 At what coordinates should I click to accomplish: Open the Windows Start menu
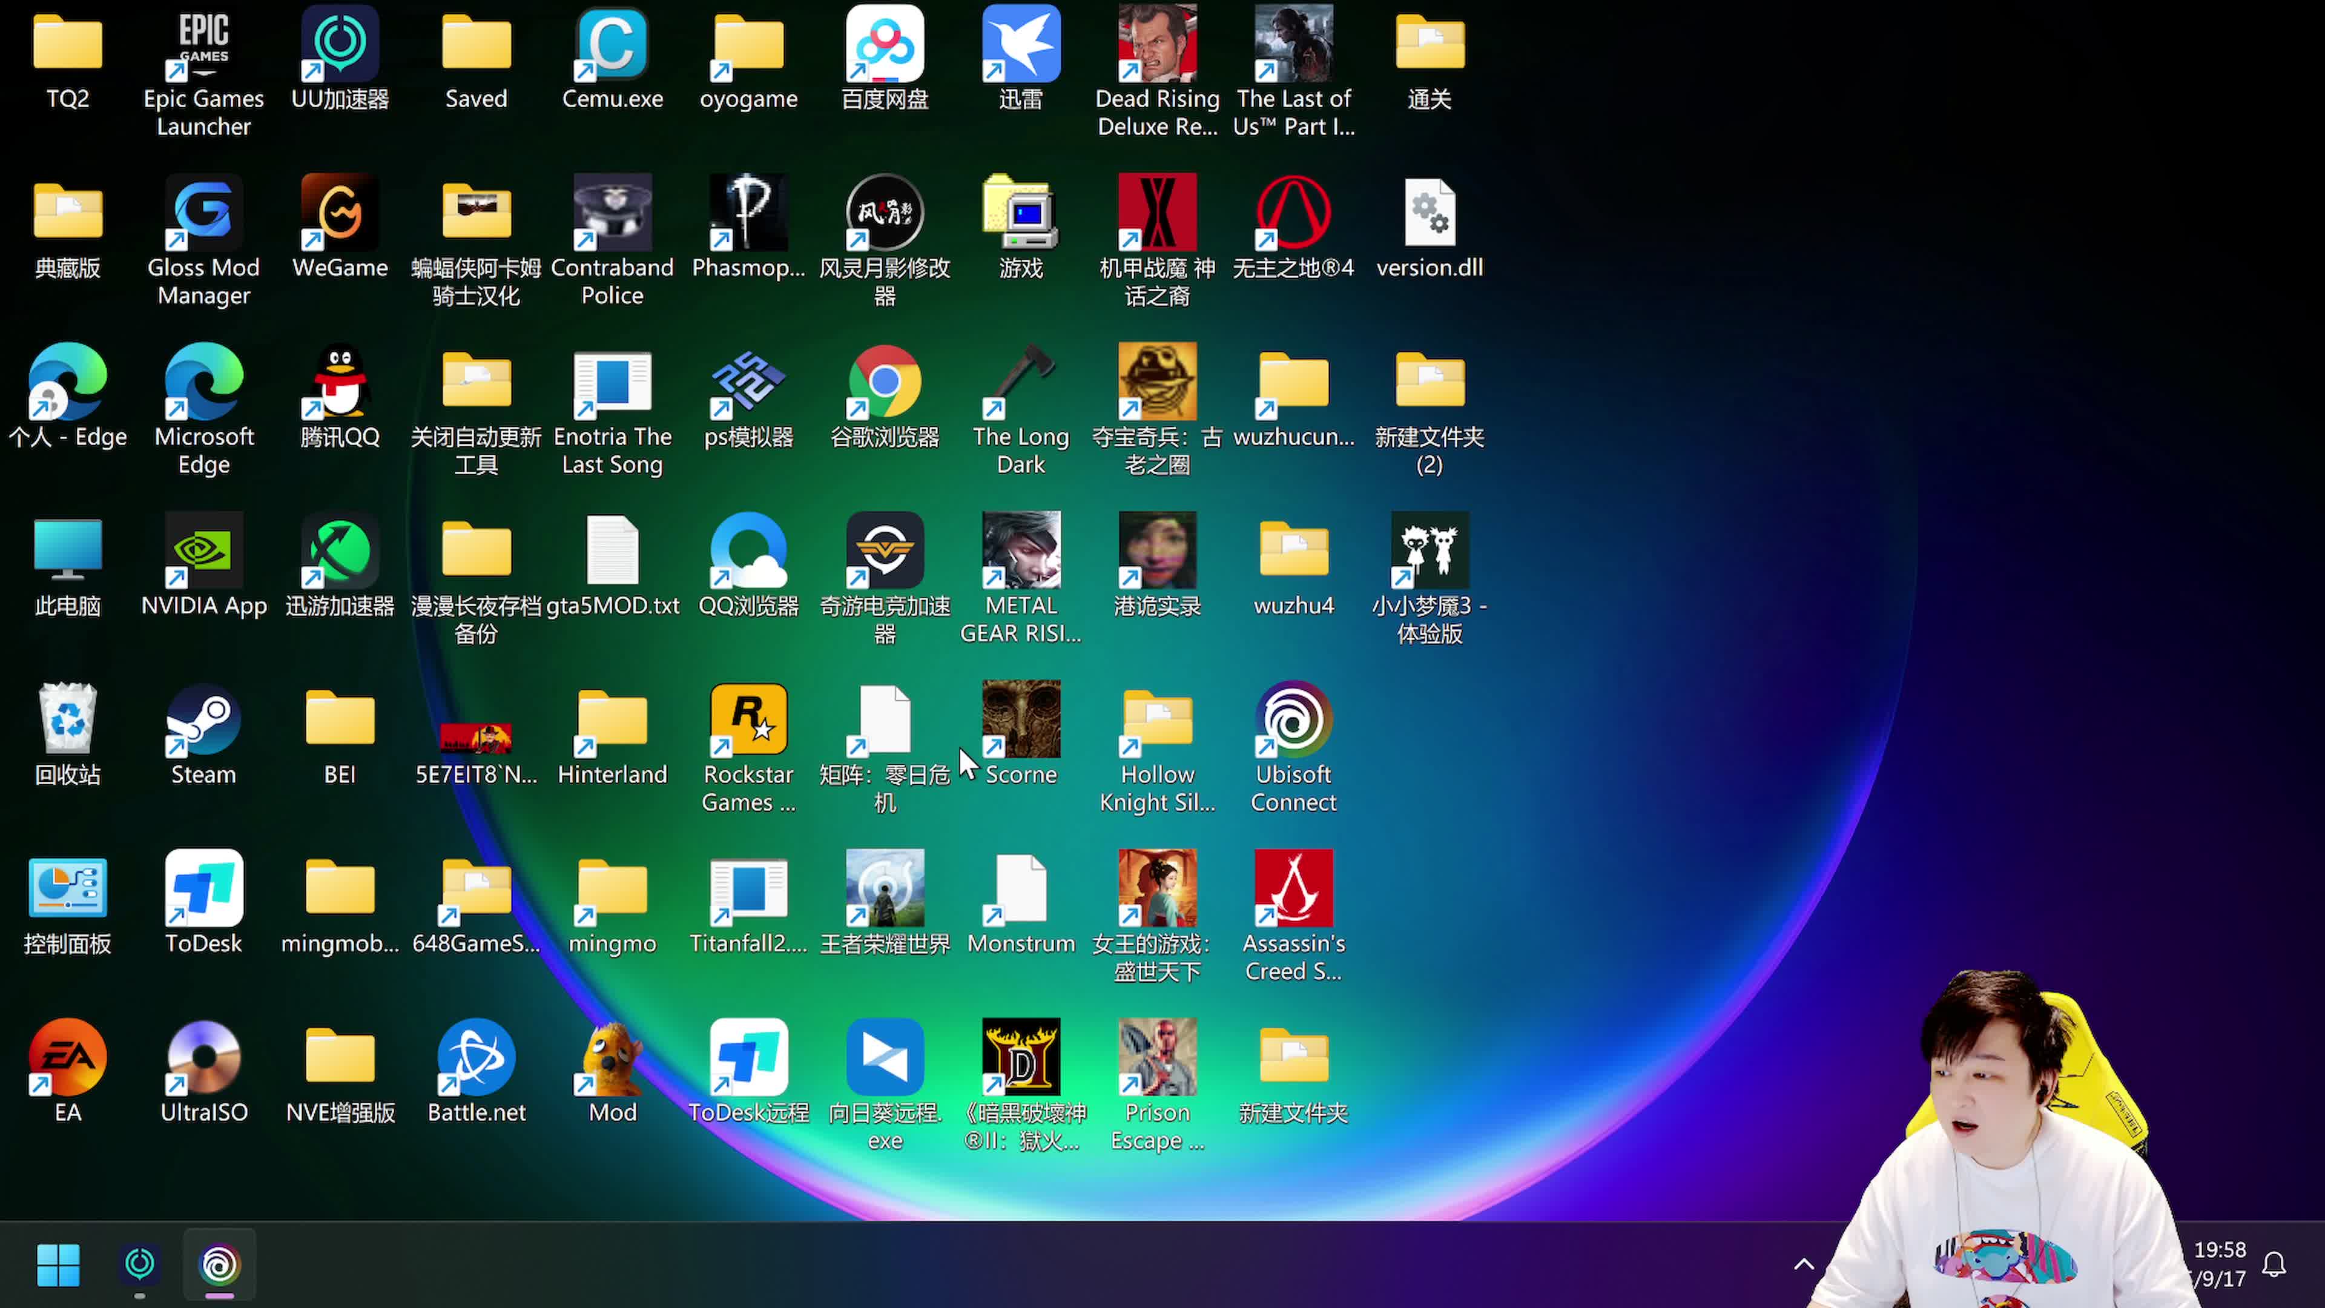(59, 1264)
